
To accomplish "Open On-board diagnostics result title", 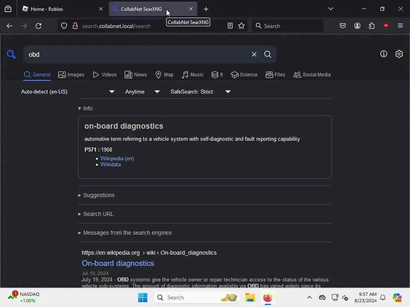I will click(118, 263).
